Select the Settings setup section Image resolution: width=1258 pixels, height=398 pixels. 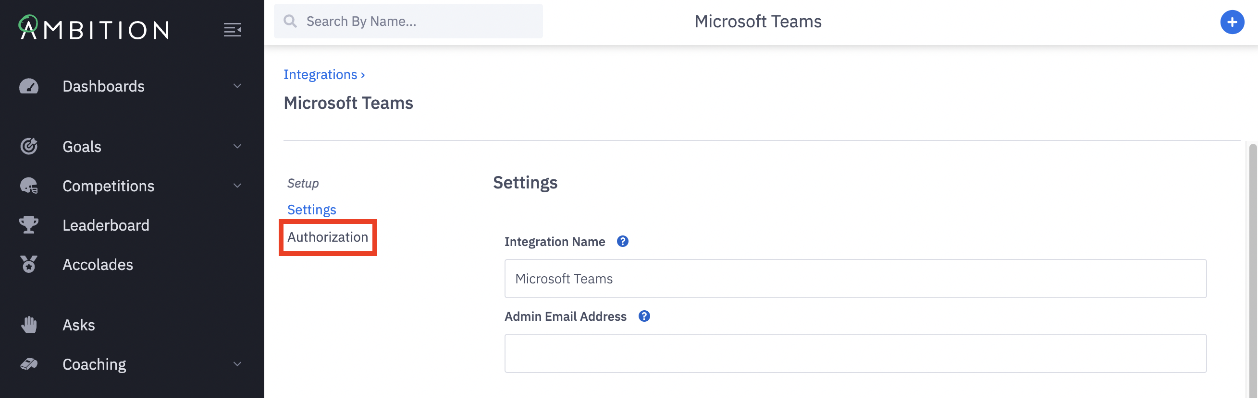tap(311, 210)
